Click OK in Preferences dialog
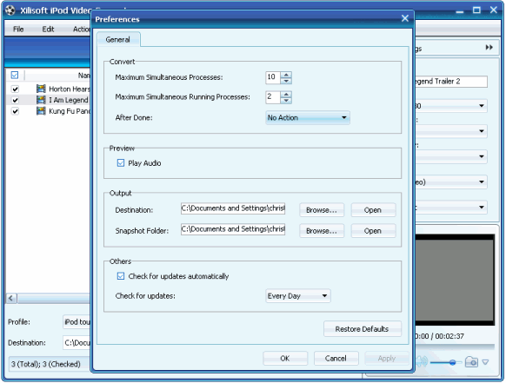Image resolution: width=506 pixels, height=383 pixels. [285, 358]
